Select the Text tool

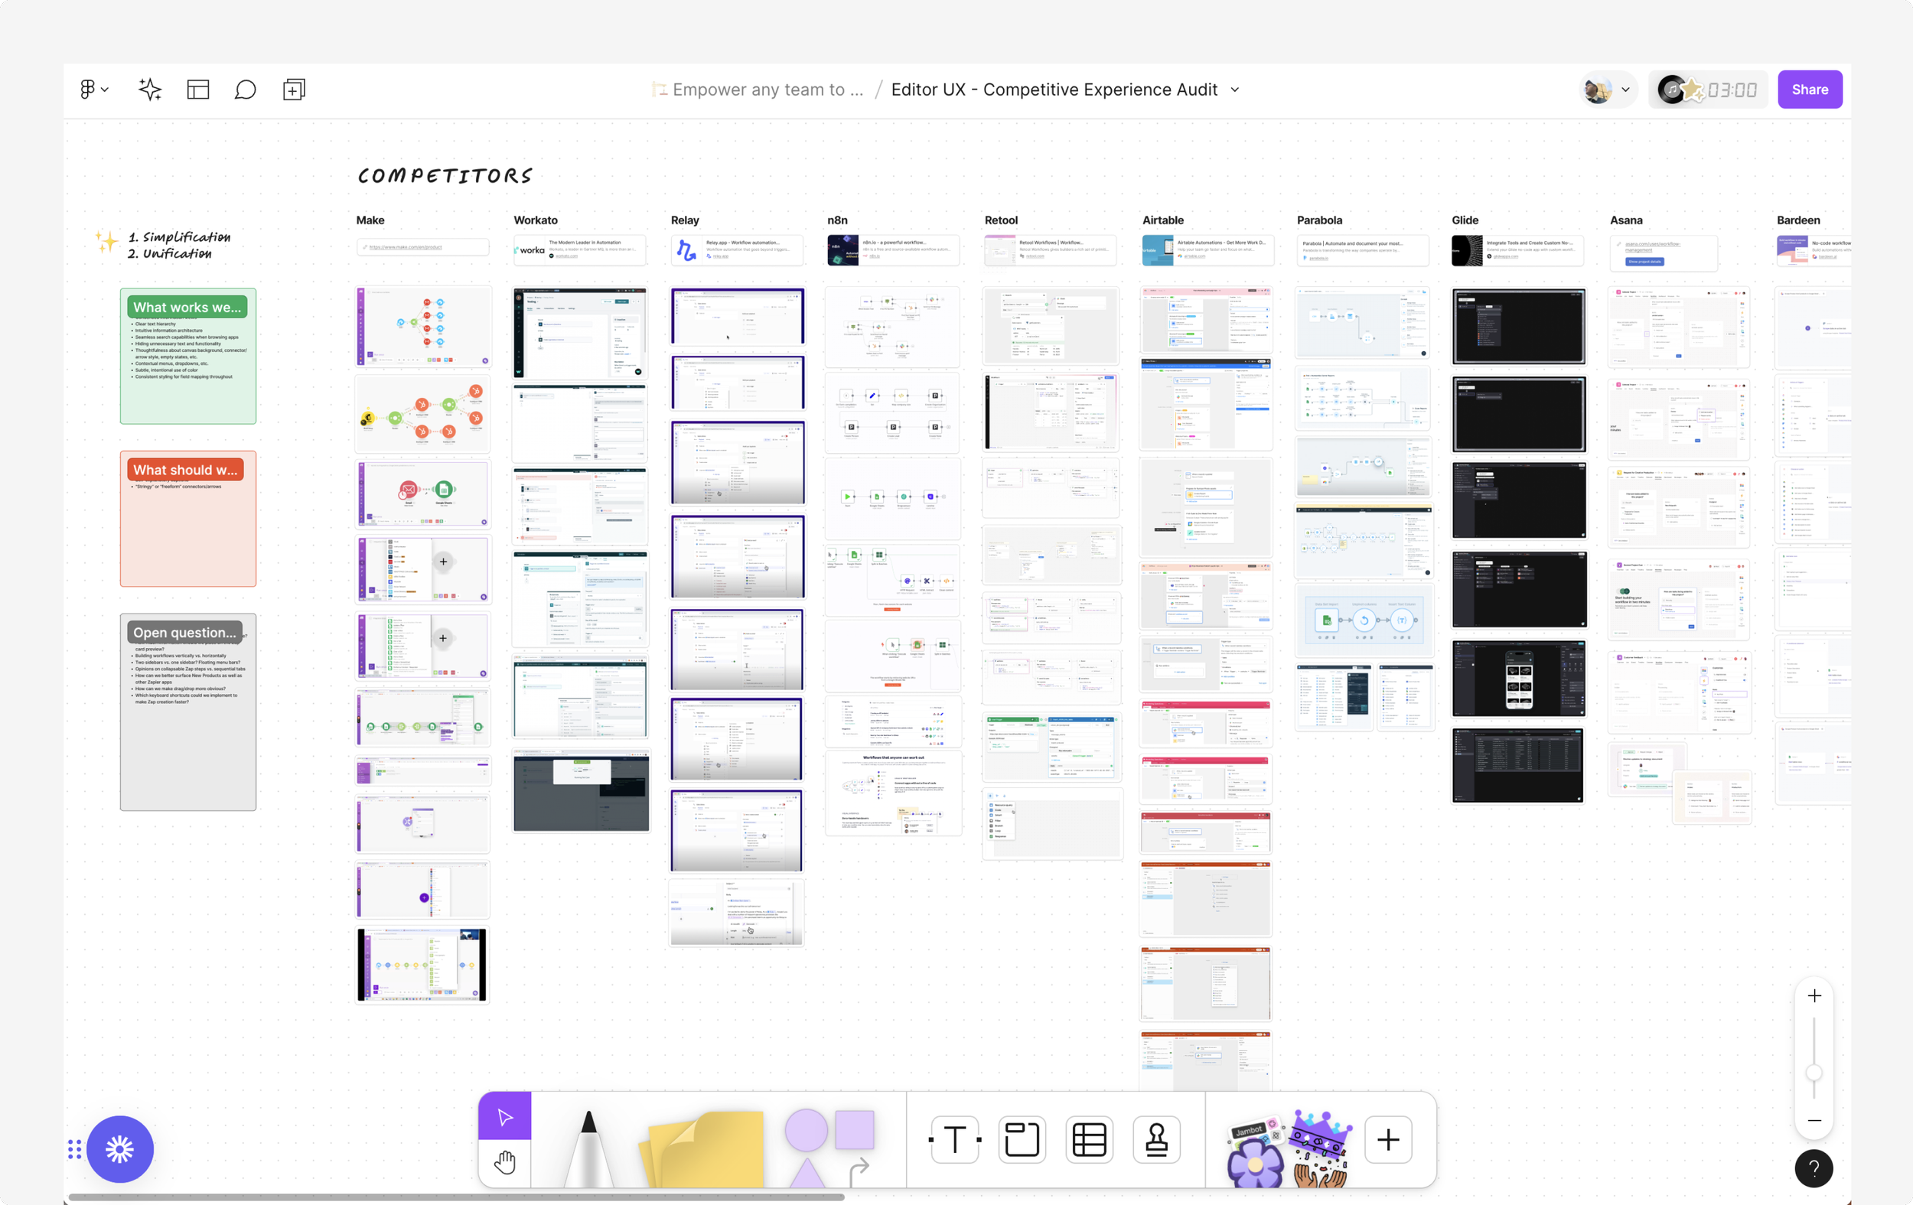954,1140
